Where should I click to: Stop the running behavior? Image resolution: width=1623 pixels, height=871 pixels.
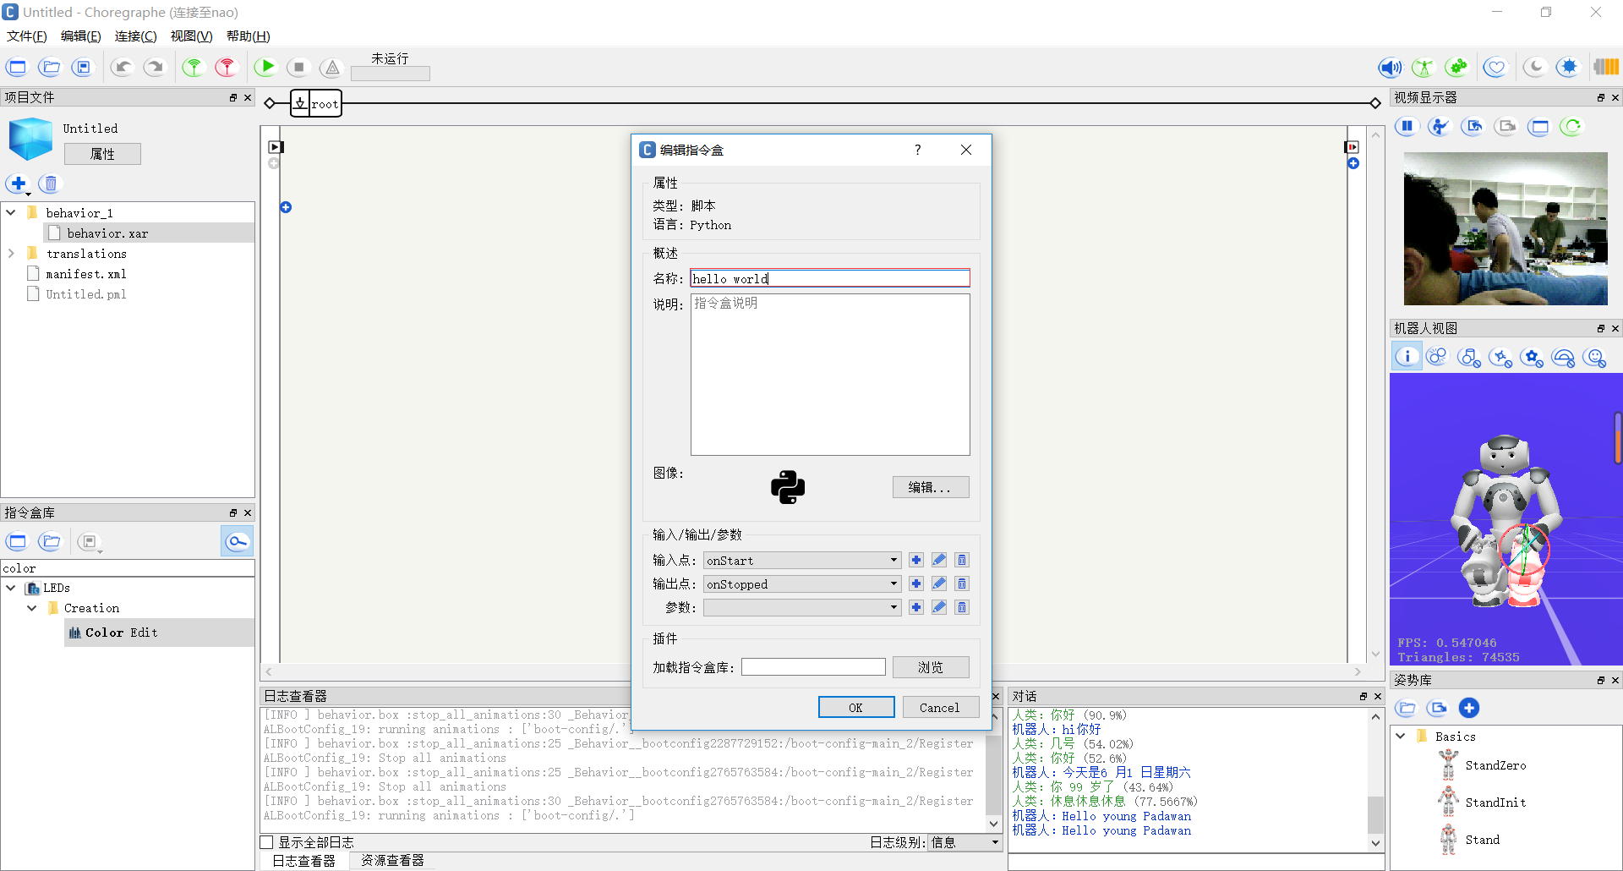298,67
